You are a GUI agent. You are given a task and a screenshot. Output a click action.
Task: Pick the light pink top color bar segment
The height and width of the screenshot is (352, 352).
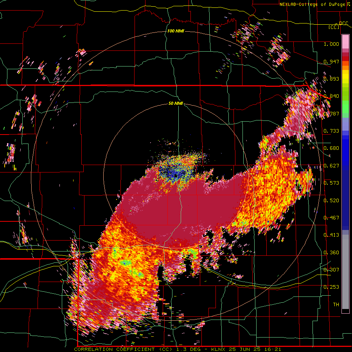(x=345, y=42)
